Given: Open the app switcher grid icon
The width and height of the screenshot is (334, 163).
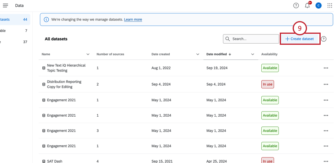Looking at the screenshot, I should [x=330, y=5].
